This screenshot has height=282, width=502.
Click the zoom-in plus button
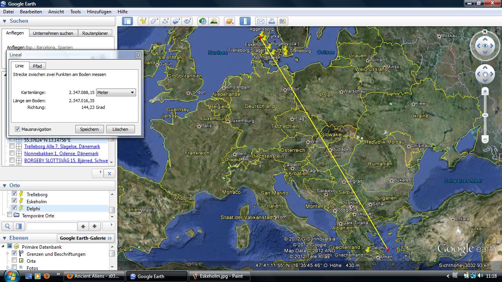(485, 91)
